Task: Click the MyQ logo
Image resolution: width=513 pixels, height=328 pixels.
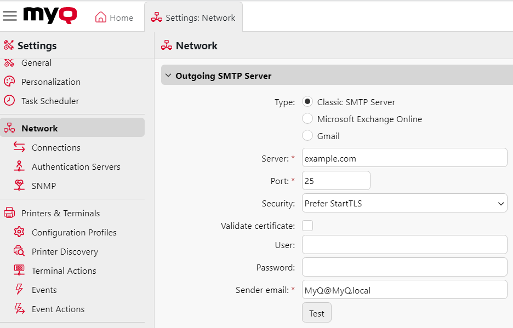Action: click(x=48, y=16)
